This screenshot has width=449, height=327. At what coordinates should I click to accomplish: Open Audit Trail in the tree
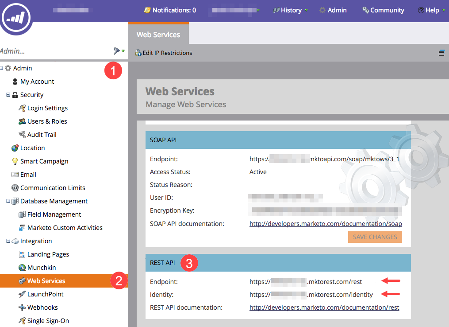pos(42,135)
